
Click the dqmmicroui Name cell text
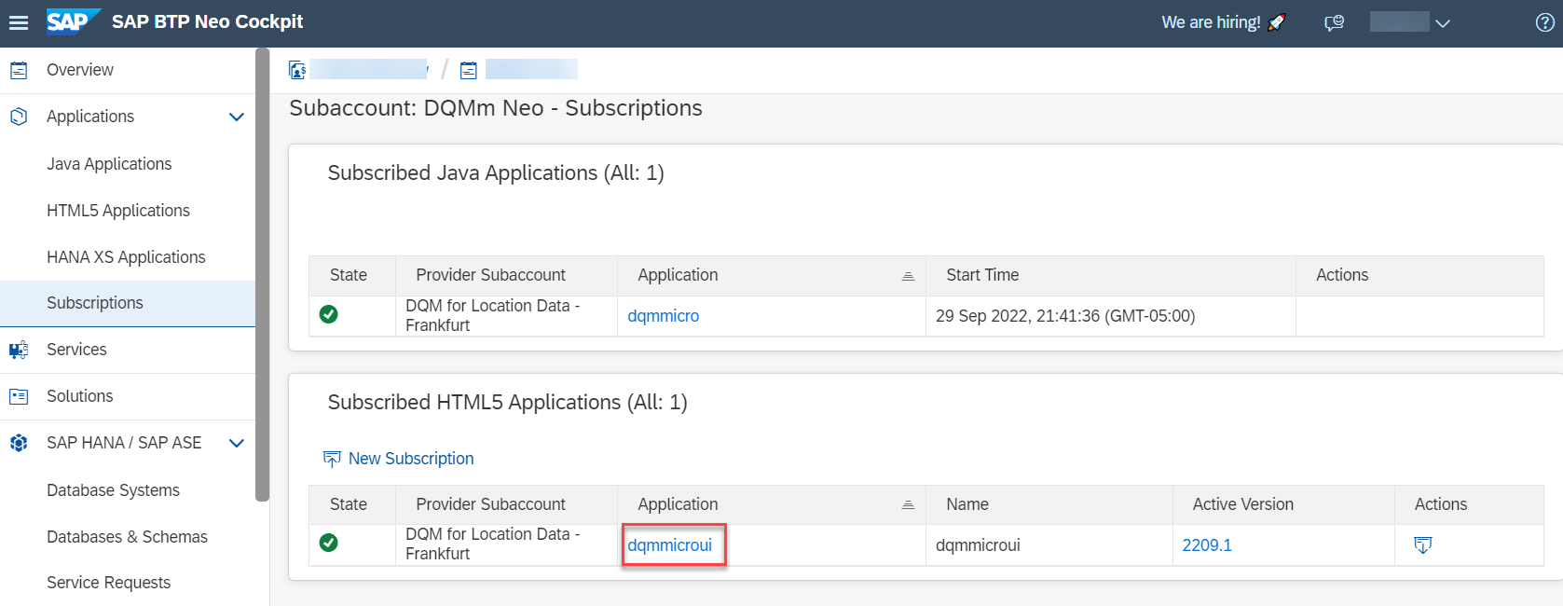978,545
